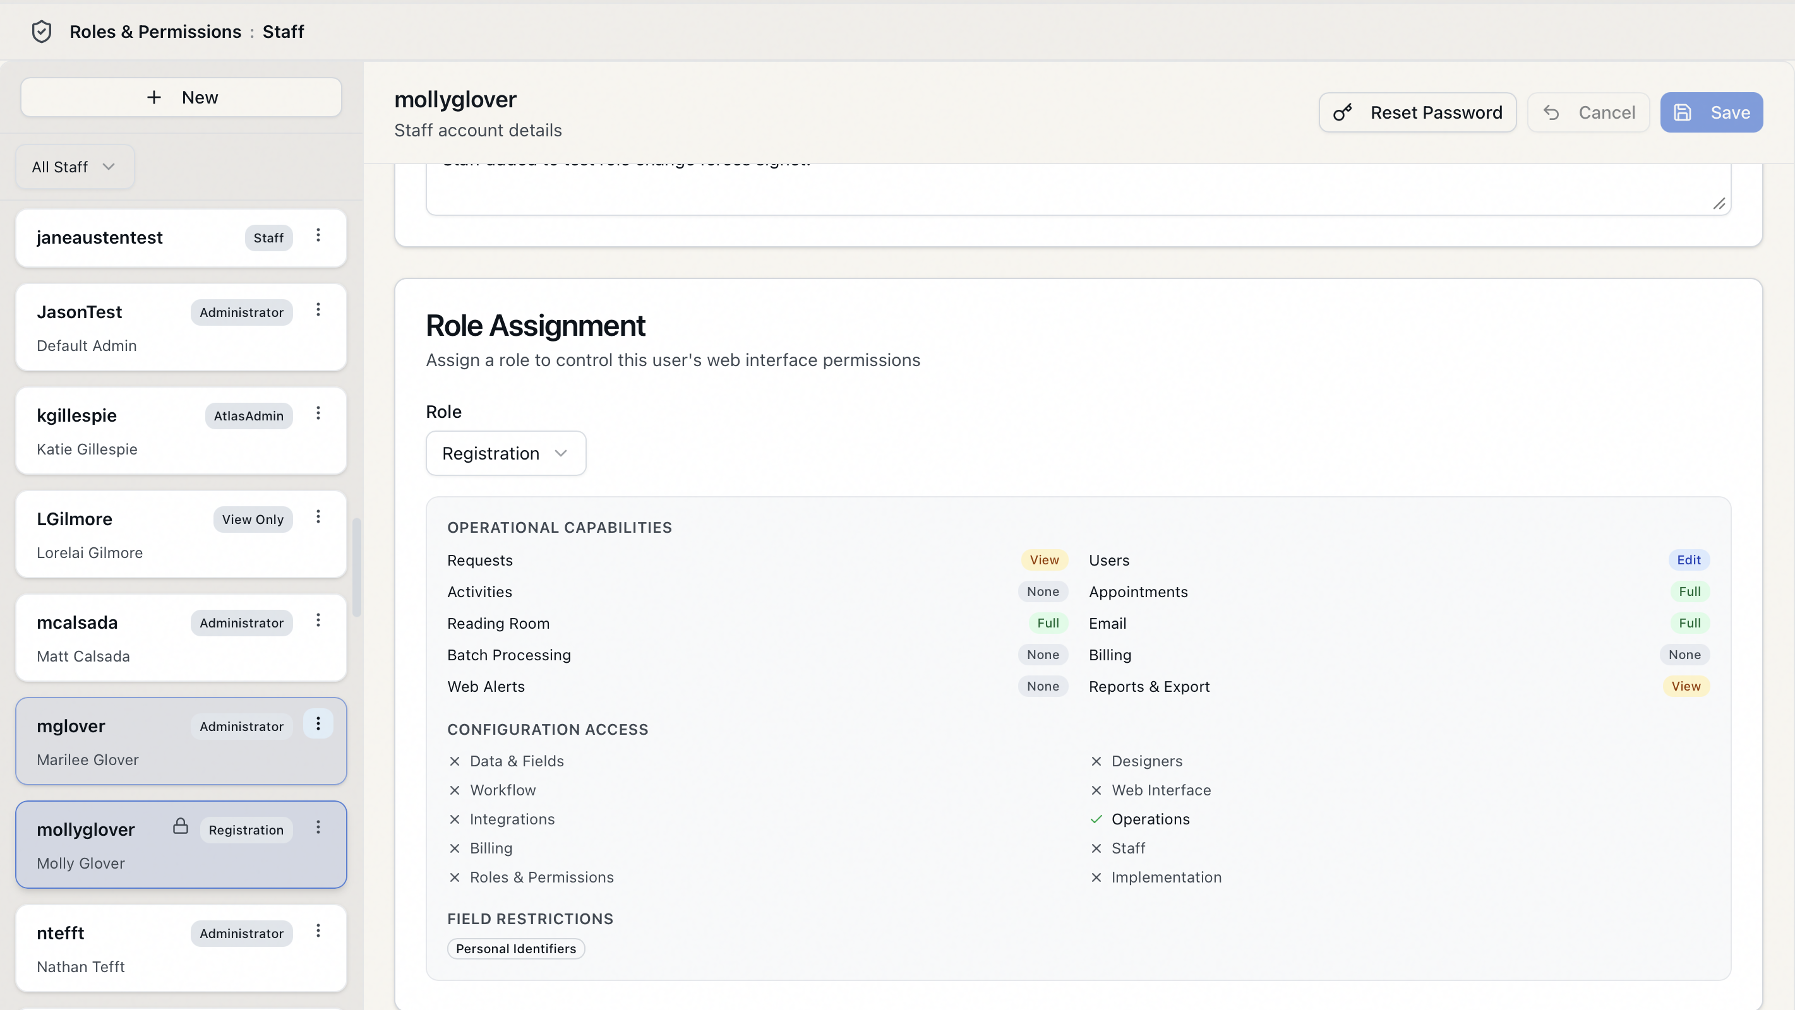Click the Administrator badge on JasonTest
Image resolution: width=1795 pixels, height=1010 pixels.
242,312
